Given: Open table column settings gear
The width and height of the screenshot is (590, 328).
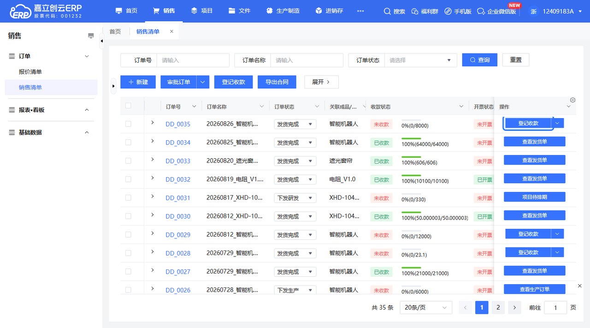Looking at the screenshot, I should (x=572, y=100).
